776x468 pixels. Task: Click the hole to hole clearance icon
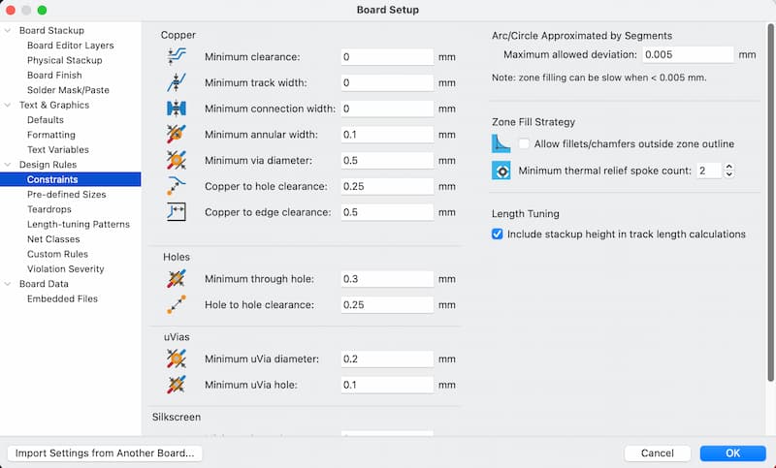click(177, 304)
